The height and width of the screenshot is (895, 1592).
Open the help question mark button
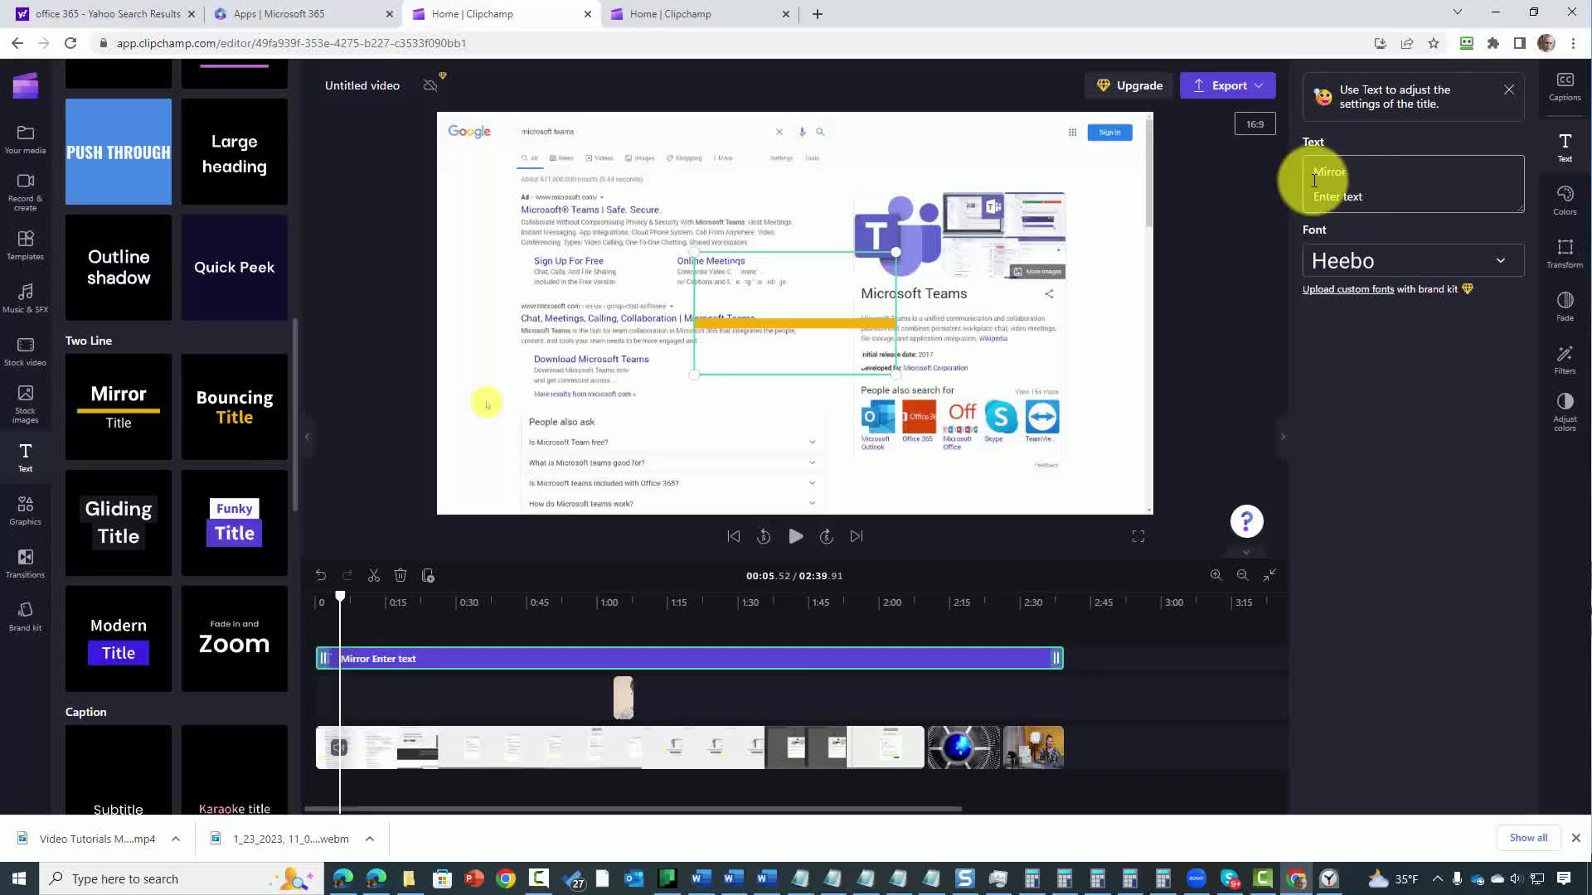[1246, 521]
